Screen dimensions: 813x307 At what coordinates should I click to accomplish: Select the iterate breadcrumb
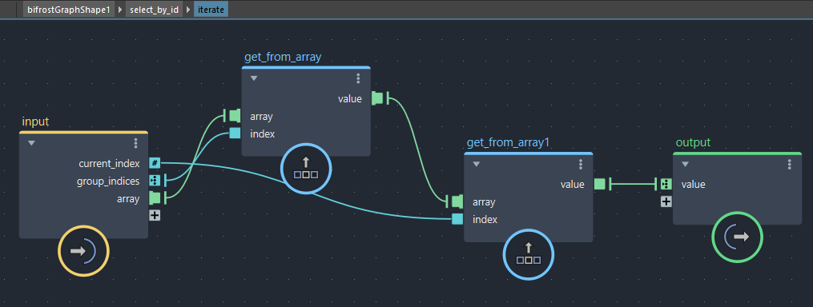(211, 10)
